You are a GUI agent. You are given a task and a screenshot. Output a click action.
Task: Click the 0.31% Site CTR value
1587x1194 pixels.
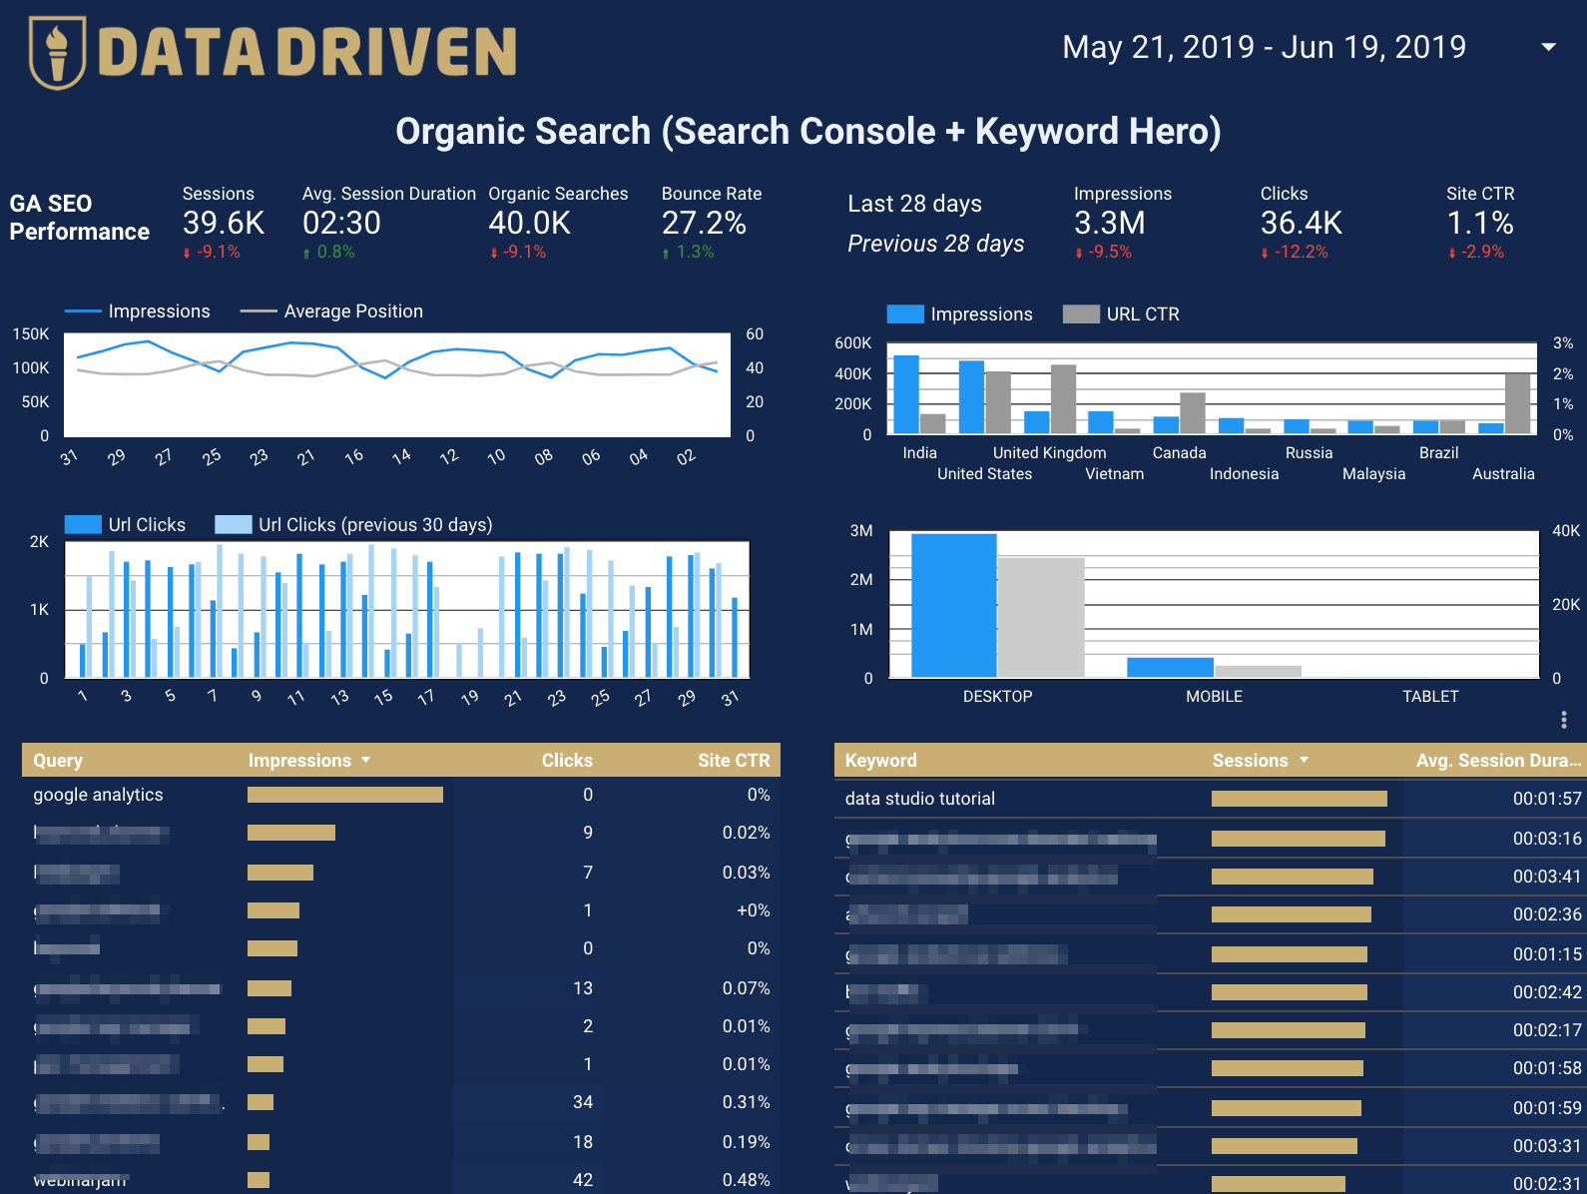coord(746,1102)
